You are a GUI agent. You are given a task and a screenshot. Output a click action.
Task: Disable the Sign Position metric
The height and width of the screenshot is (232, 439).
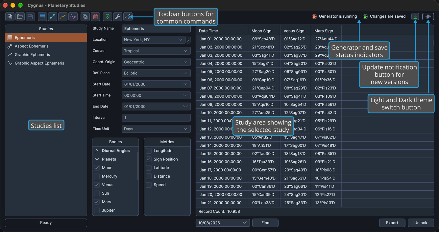149,159
